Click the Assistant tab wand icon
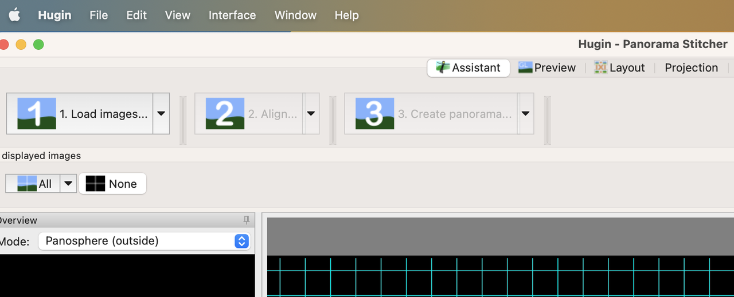734x297 pixels. [443, 67]
